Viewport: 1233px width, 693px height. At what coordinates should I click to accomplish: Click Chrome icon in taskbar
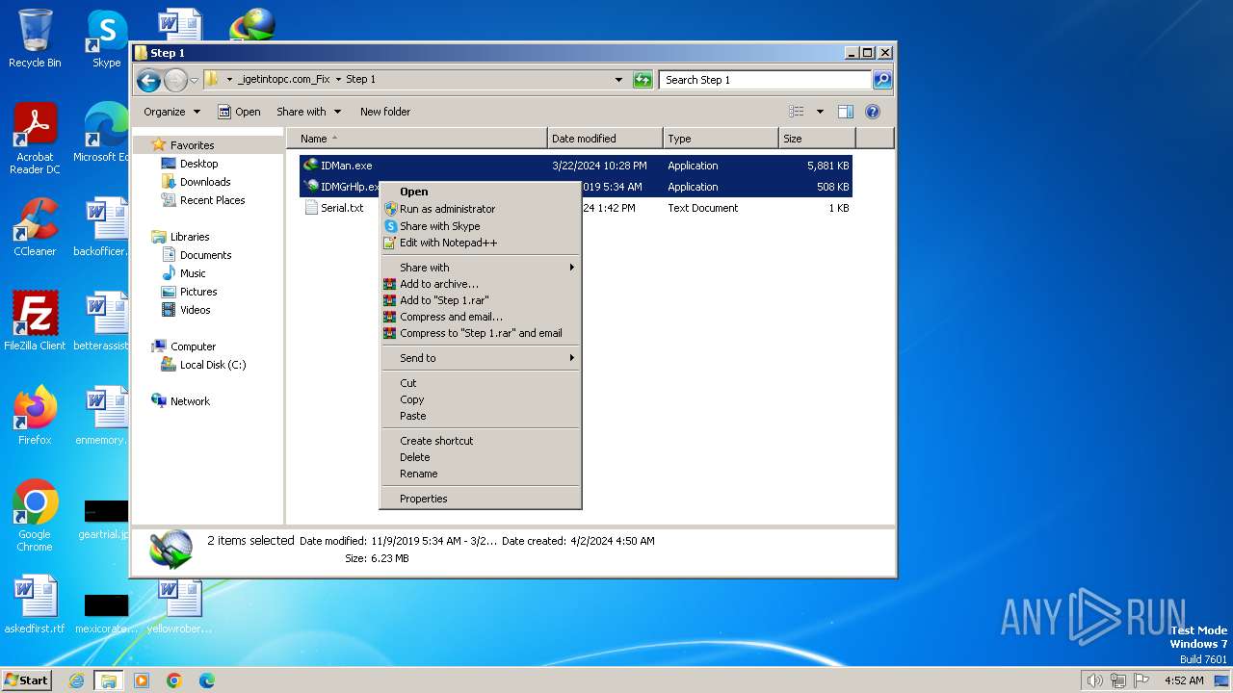(x=174, y=680)
